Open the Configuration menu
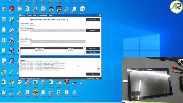The width and height of the screenshot is (183, 103). point(43,15)
